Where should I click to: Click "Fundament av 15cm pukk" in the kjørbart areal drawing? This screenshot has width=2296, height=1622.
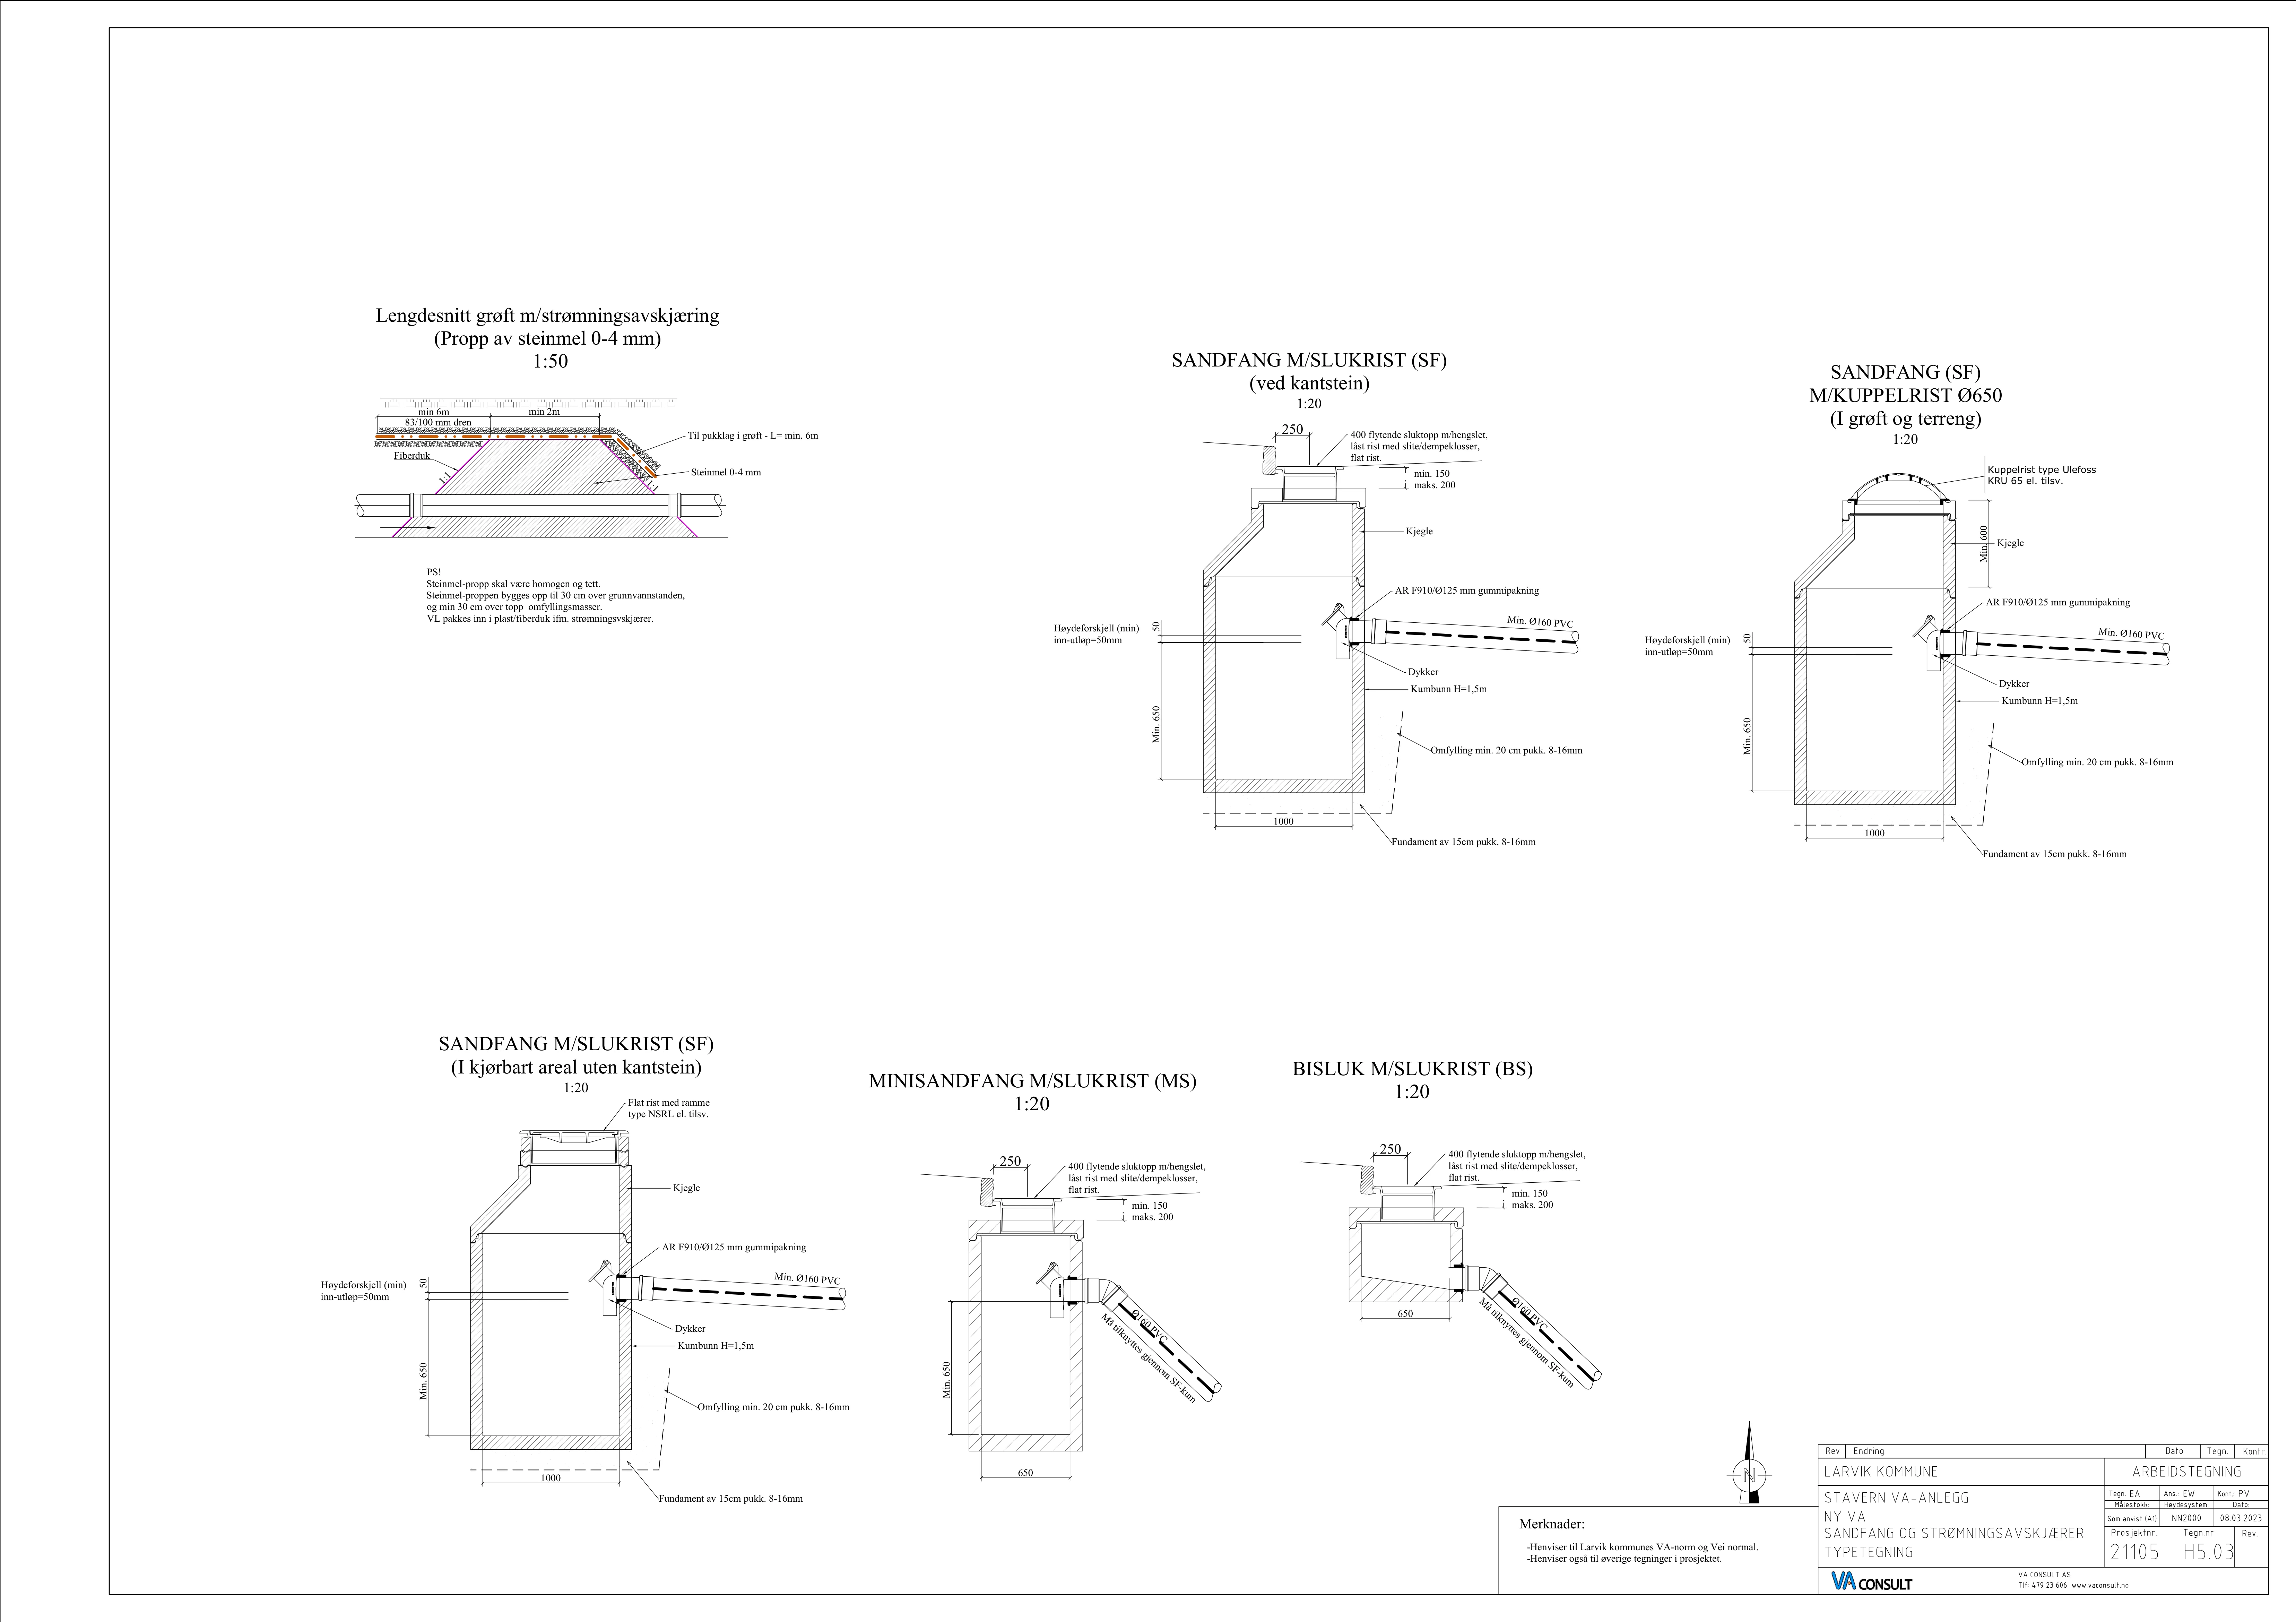tap(730, 1499)
